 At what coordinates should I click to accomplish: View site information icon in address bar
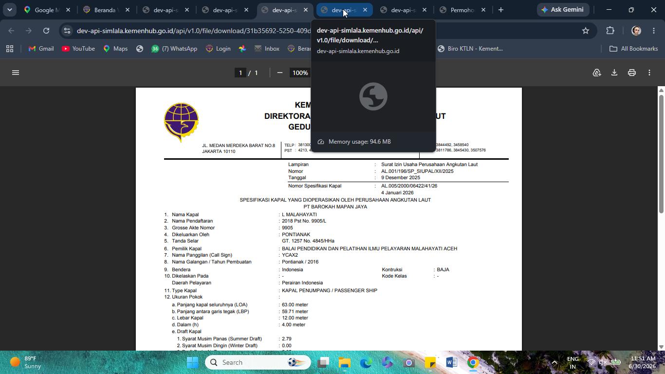(x=67, y=31)
